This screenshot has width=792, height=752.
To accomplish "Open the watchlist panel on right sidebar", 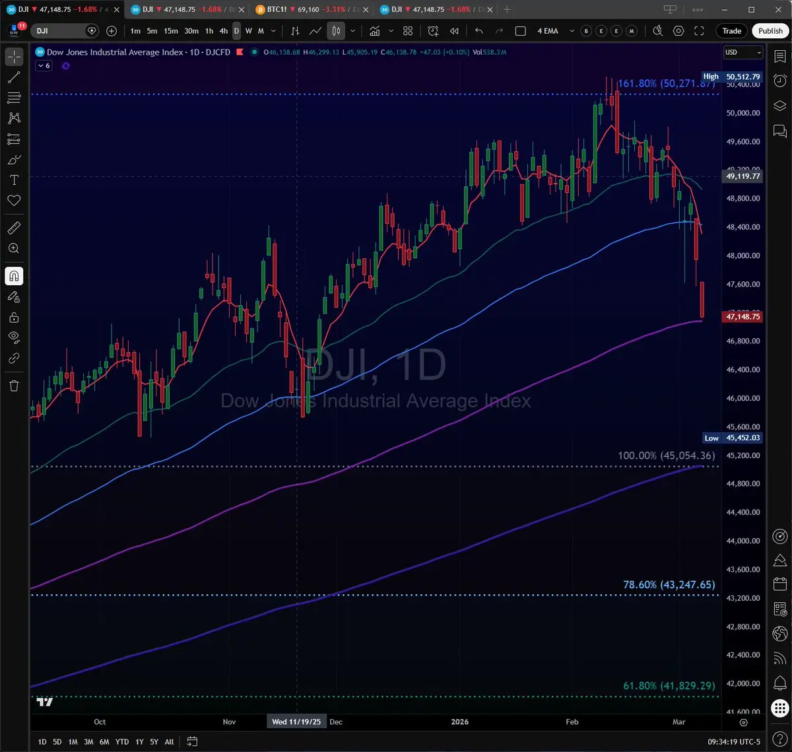I will (x=779, y=57).
